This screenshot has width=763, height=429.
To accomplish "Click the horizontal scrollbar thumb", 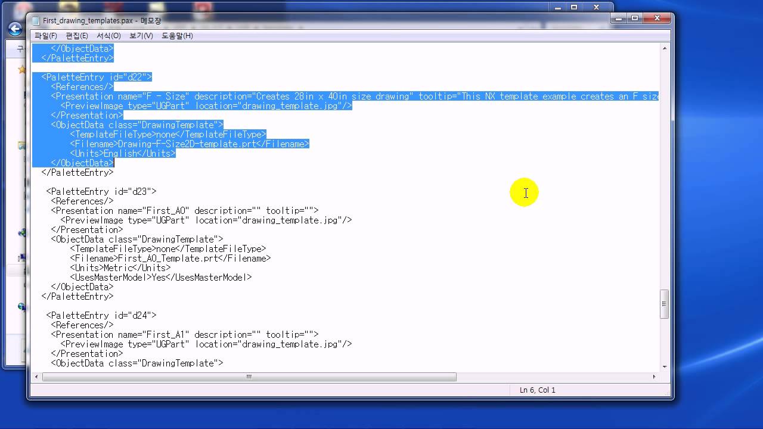I will (249, 377).
